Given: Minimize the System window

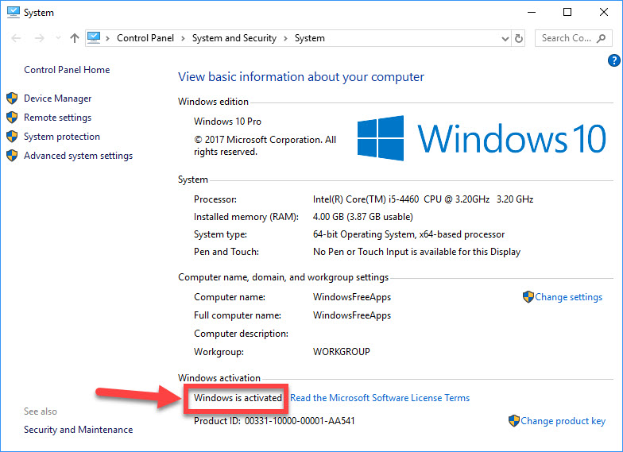Looking at the screenshot, I should (x=532, y=13).
